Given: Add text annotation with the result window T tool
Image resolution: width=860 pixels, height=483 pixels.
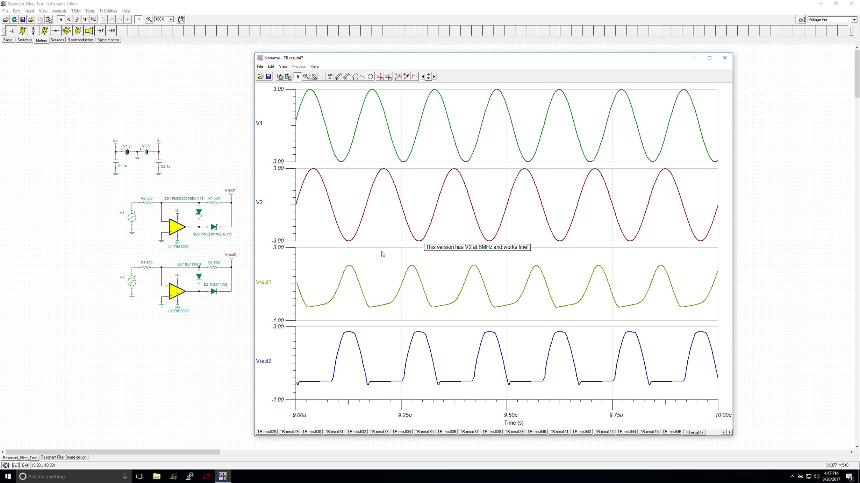Looking at the screenshot, I should pos(330,77).
